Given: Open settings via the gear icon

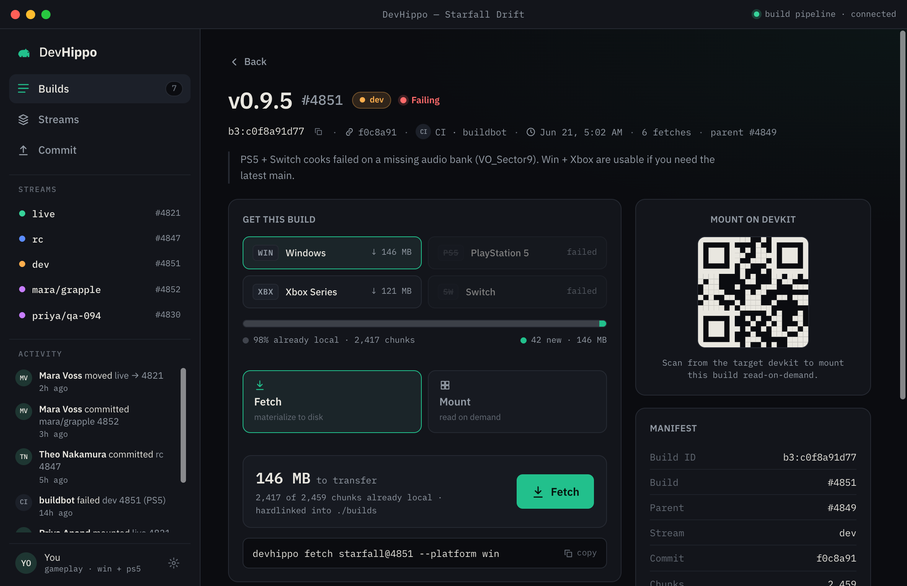Looking at the screenshot, I should click(174, 563).
